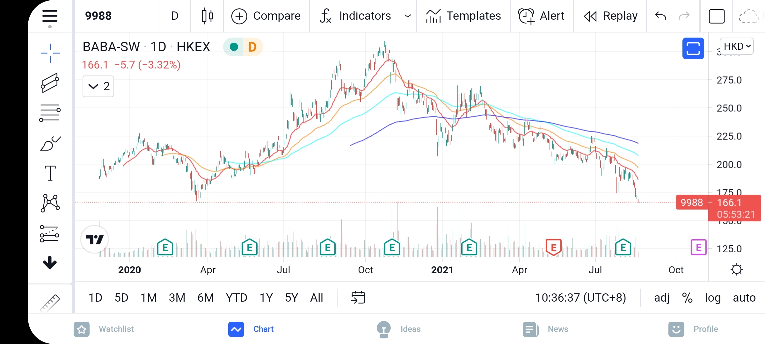The width and height of the screenshot is (765, 344).
Task: Open the red earnings marker May 2021
Action: click(554, 247)
